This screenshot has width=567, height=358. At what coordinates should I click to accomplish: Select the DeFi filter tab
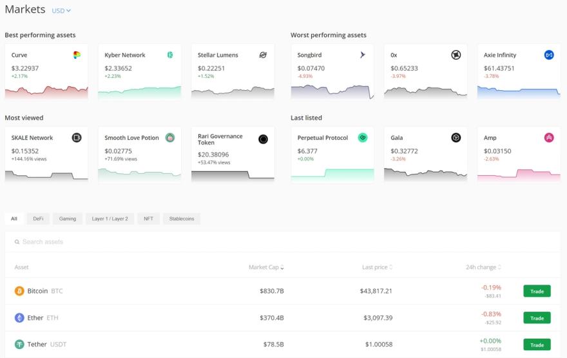(x=38, y=218)
